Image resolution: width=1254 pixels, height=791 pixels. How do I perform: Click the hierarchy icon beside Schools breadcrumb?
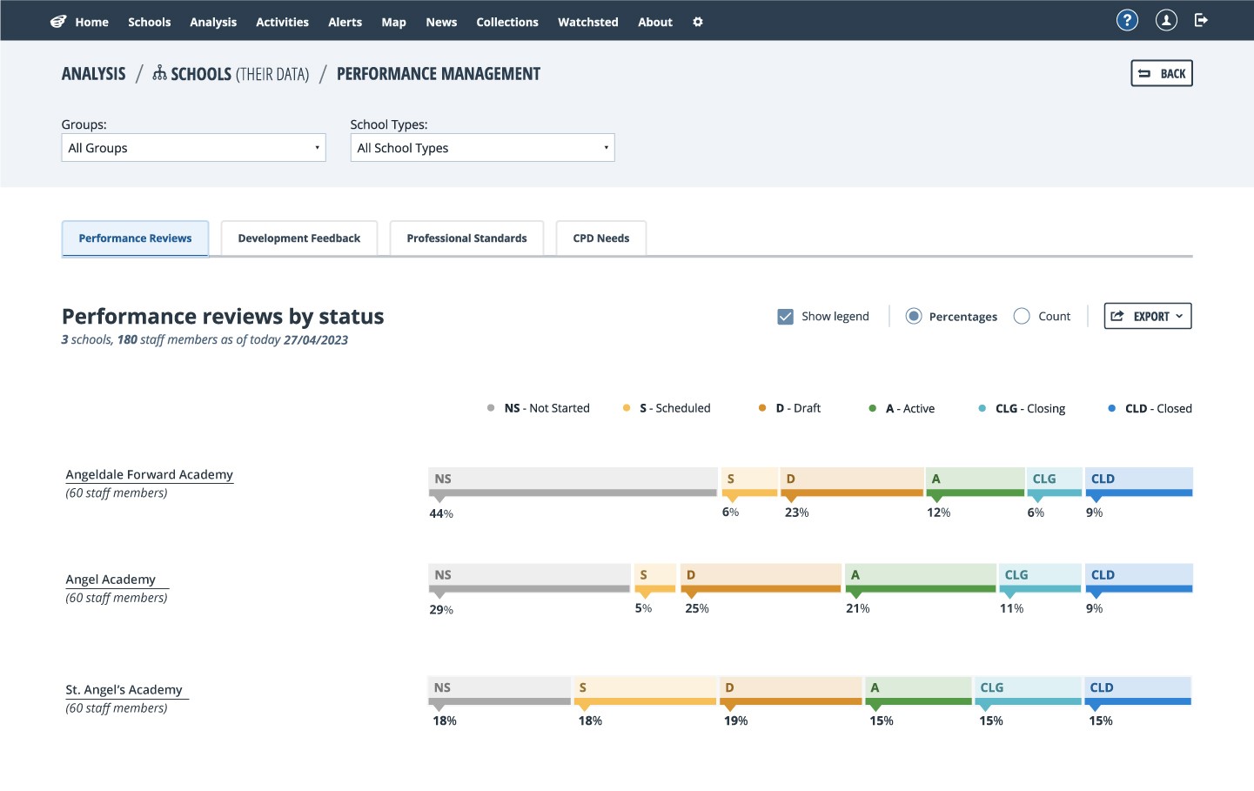(x=159, y=73)
